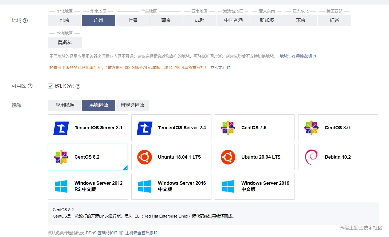Select TencentOS Server 3.1 image name
Image resolution: width=389 pixels, height=237 pixels.
coord(99,128)
